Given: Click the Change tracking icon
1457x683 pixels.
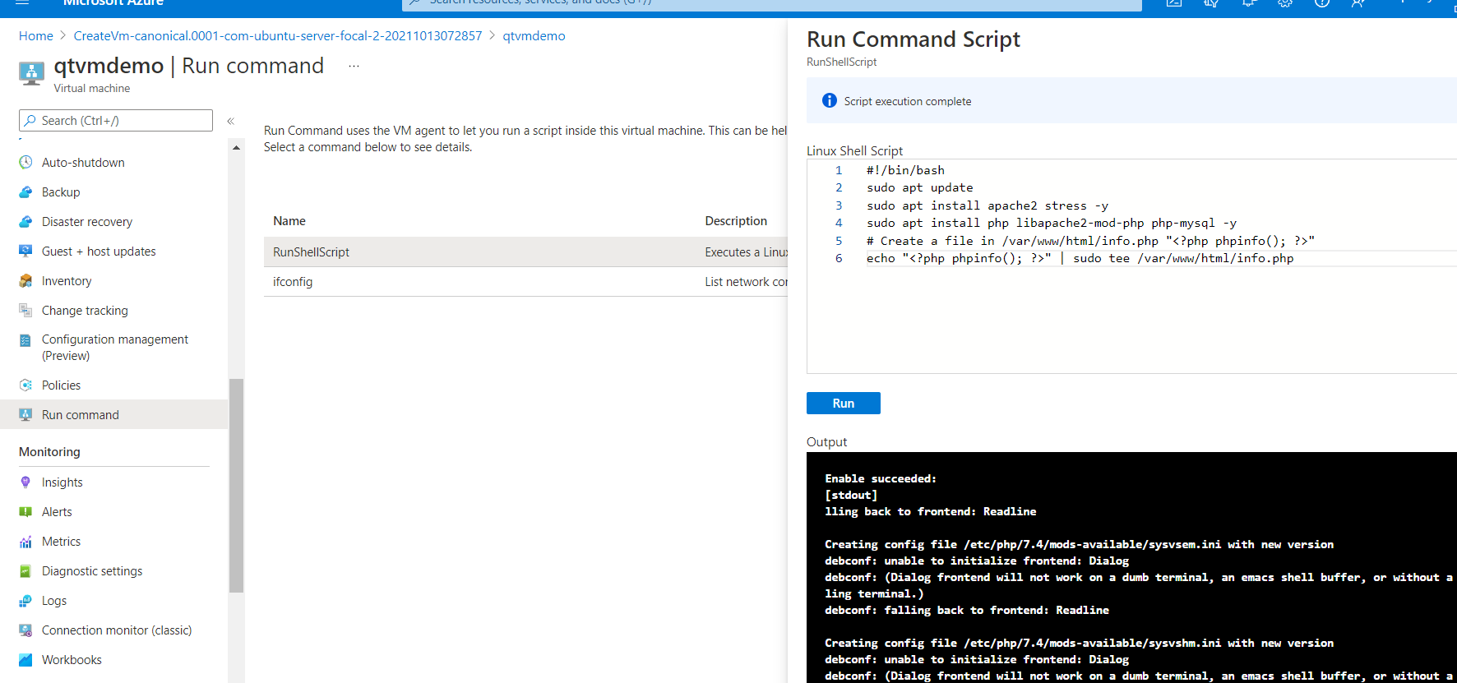Looking at the screenshot, I should pyautogui.click(x=25, y=310).
